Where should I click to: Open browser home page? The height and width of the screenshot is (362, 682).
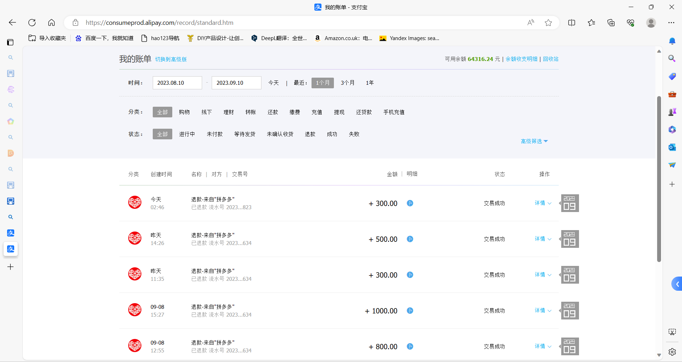[x=52, y=23]
